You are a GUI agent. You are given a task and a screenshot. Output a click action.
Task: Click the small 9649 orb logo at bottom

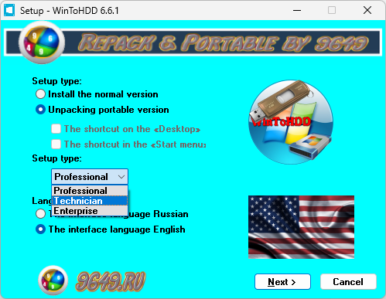click(x=53, y=280)
